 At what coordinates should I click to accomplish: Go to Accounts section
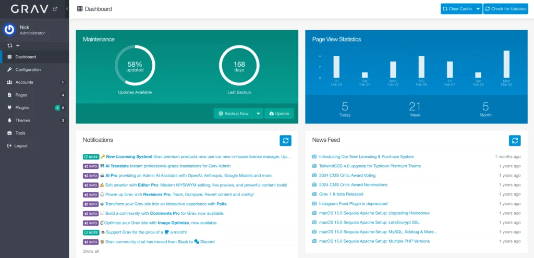click(34, 82)
